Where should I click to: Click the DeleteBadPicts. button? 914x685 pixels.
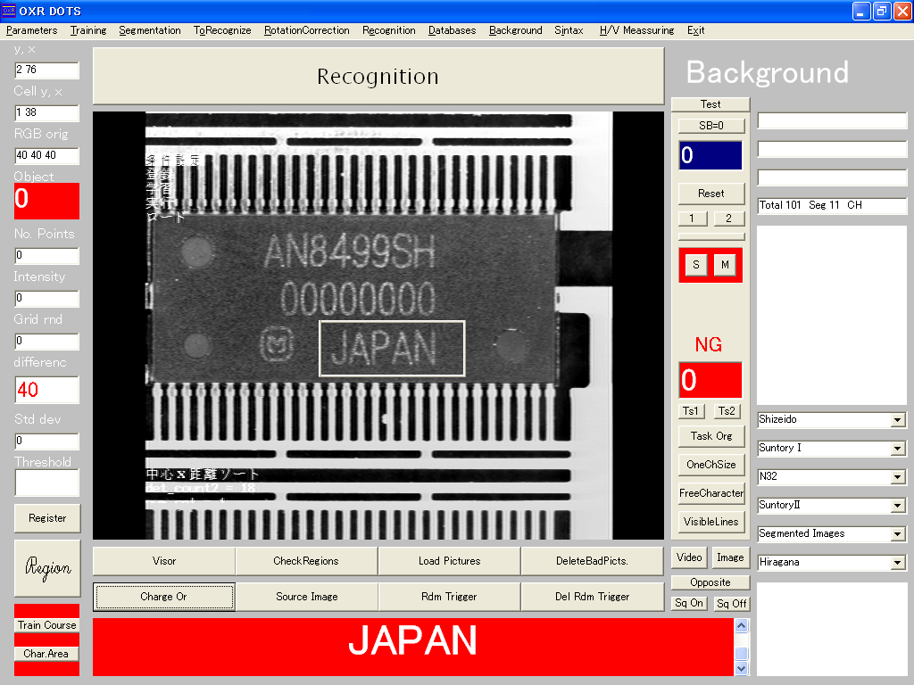(x=593, y=561)
